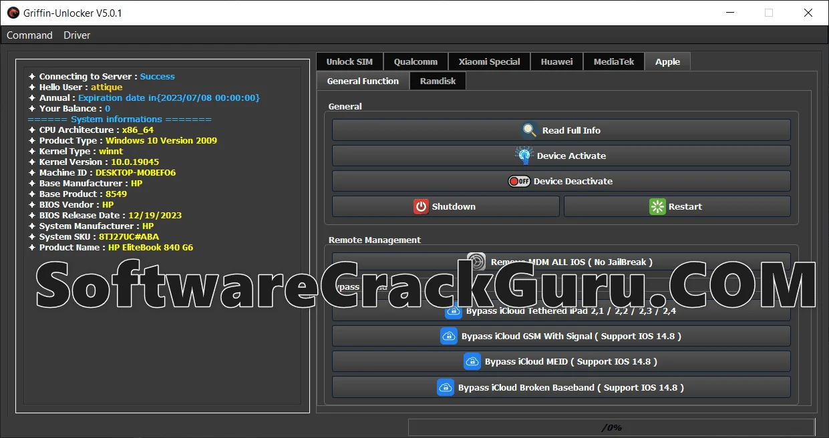Switch to the Ramdisk sub-tab
Screen dimensions: 829x438
(438, 81)
